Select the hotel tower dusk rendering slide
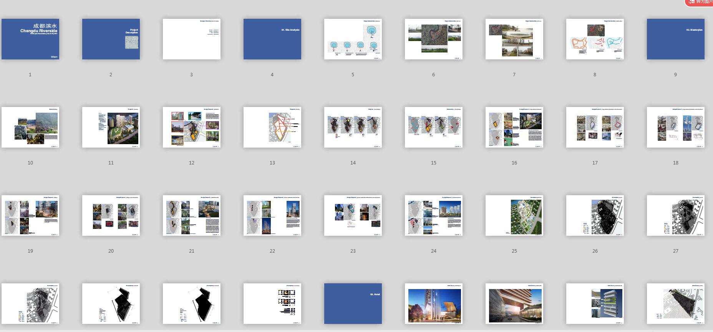Screen dimensions: 713x332 (434, 304)
